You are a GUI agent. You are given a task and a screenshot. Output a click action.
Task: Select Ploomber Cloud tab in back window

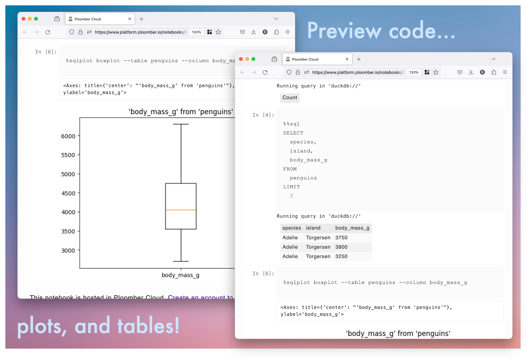(x=100, y=19)
